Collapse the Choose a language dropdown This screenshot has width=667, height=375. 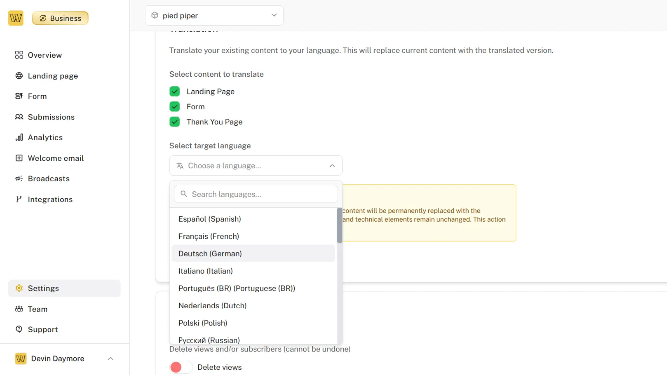tap(256, 166)
